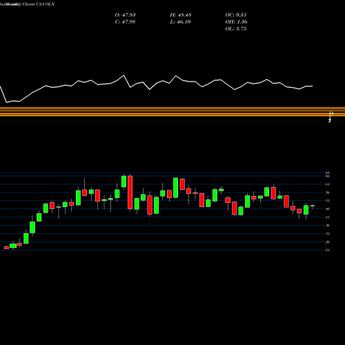Click the 51 price axis label
The height and width of the screenshot is (345, 345).
(328, 201)
